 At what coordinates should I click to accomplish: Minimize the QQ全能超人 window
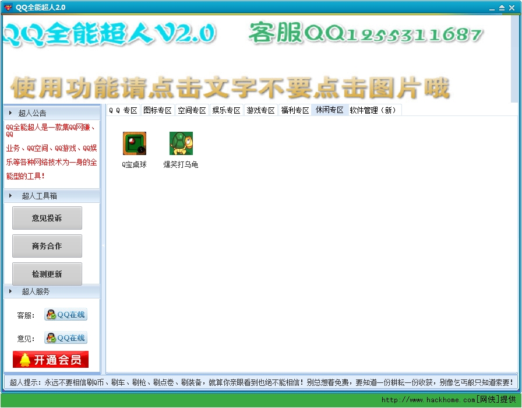(492, 8)
